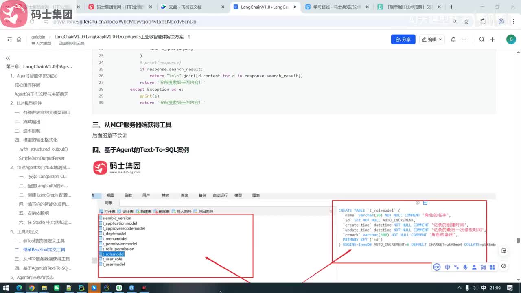The height and width of the screenshot is (293, 521).
Task: Jump to .with_structured_output() outline item
Action: click(43, 149)
